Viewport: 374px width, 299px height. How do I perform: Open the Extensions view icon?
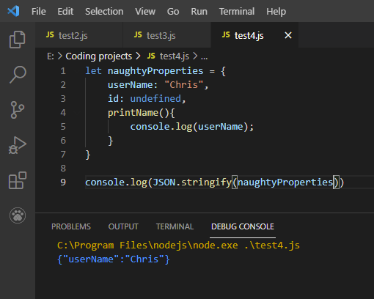tap(18, 180)
